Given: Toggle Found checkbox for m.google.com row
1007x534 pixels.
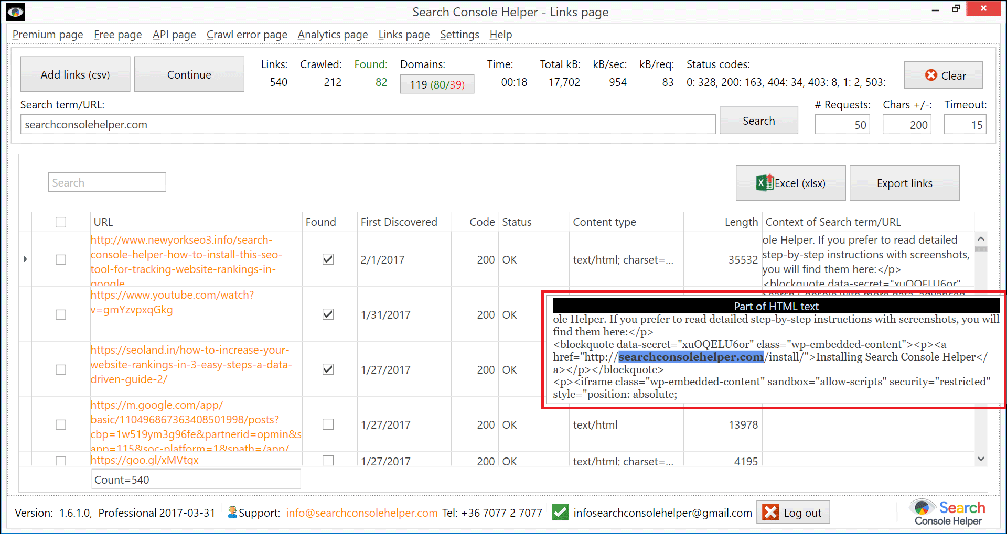Looking at the screenshot, I should click(328, 424).
